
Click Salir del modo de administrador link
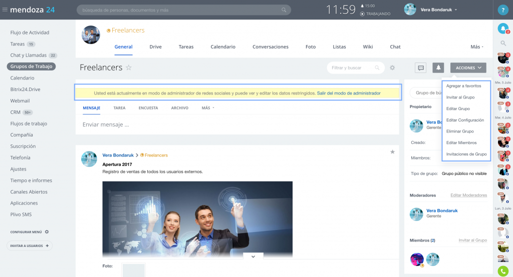[349, 93]
